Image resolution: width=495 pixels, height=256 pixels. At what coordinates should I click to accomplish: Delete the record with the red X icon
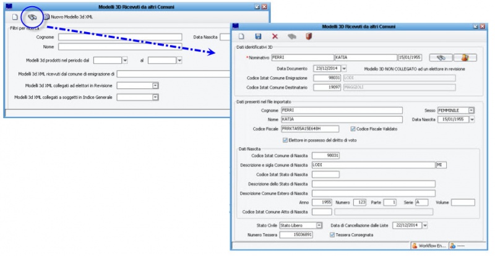(x=275, y=36)
